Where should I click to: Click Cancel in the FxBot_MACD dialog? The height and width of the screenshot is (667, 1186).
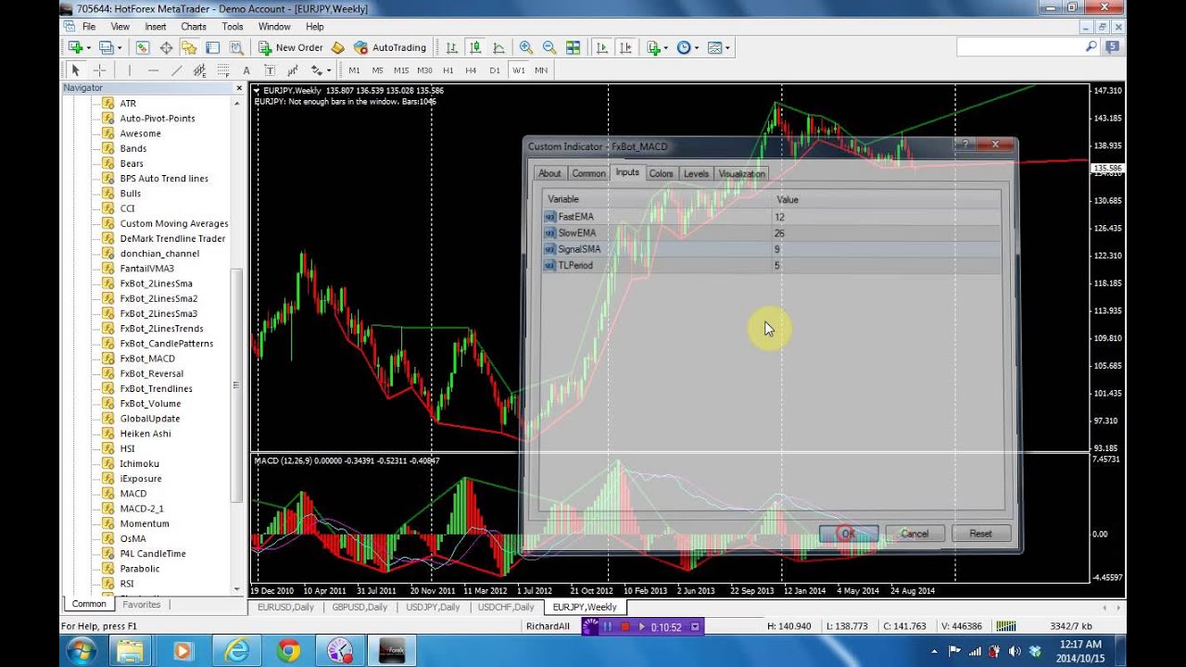pos(915,534)
